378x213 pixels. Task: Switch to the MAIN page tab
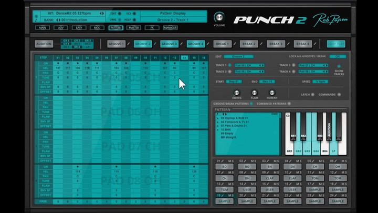[x=43, y=28]
